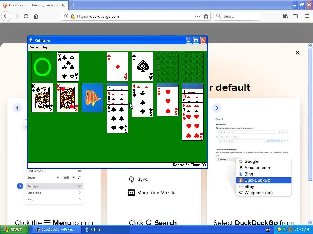Choose eBay in search engine list

(263, 186)
